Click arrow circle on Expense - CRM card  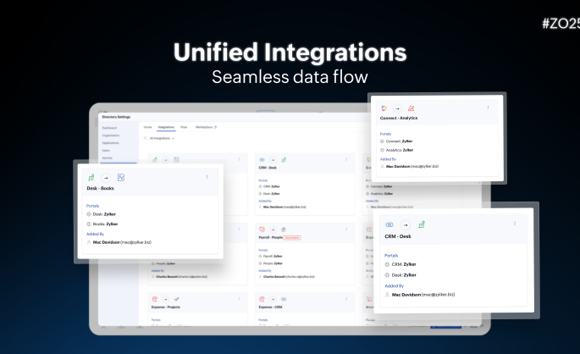(273, 299)
